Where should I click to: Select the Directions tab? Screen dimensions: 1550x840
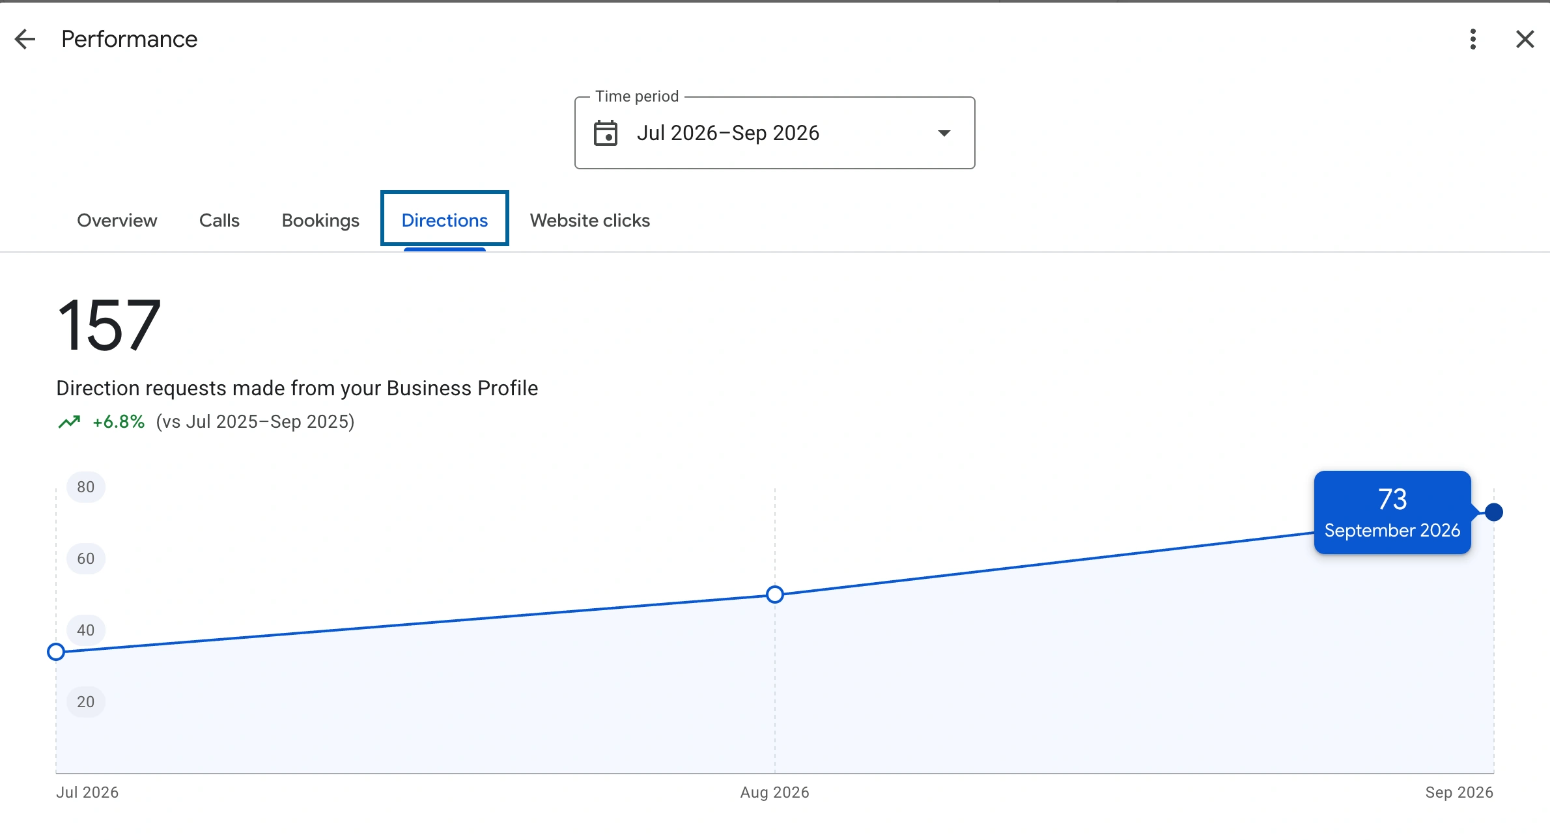445,219
